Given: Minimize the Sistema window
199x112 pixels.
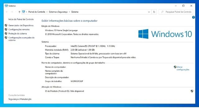Looking at the screenshot, I should point(176,6).
